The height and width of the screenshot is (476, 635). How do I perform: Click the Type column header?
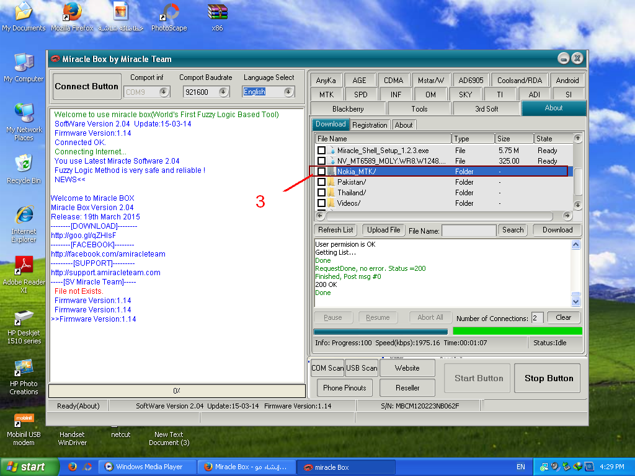click(x=473, y=138)
